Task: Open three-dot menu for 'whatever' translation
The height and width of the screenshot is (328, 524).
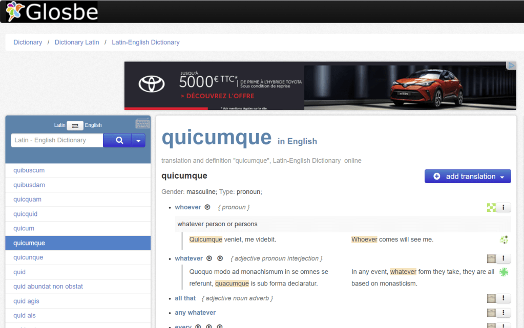Action: coord(504,258)
